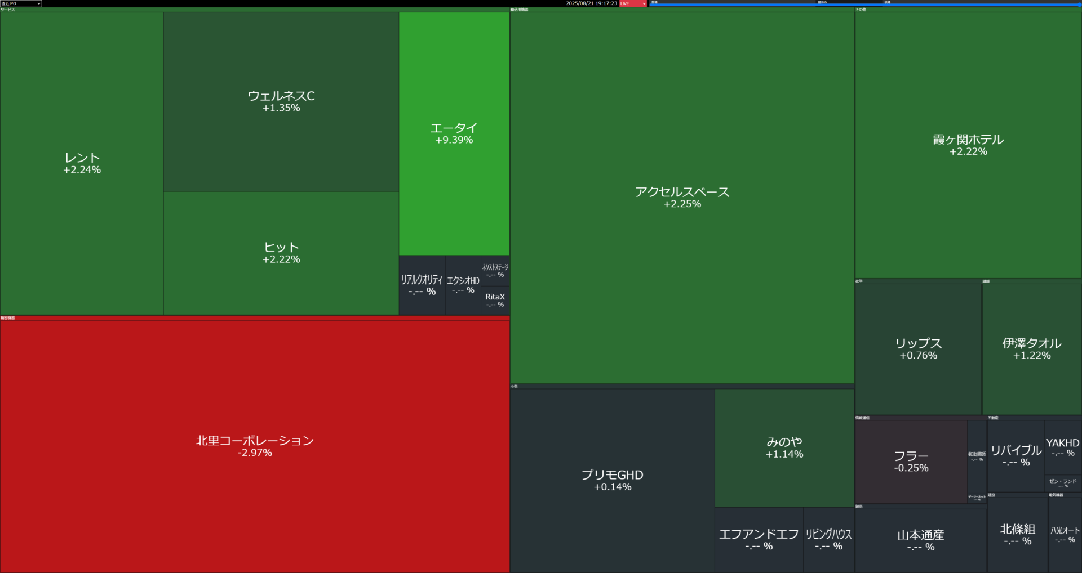
Task: Select the みのや +1.14% tile
Action: point(784,448)
